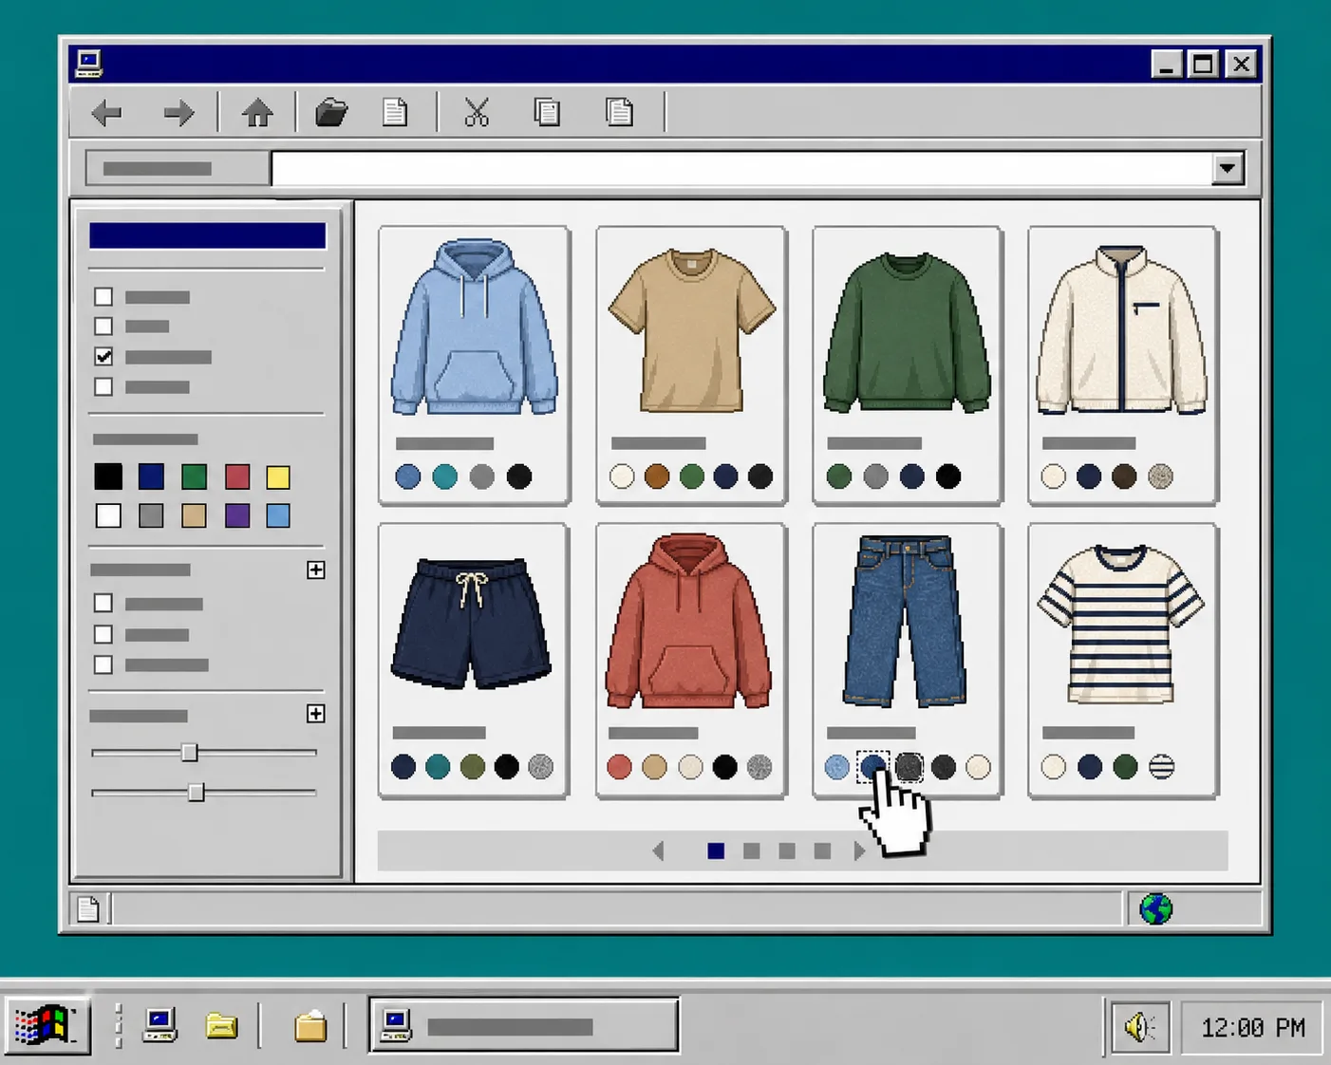The width and height of the screenshot is (1331, 1065).
Task: Click the closed yellow folder icon on the taskbar
Action: 310,1026
